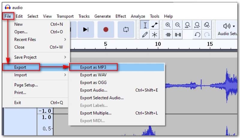Screen dimensions: 240x138
Task: Open the File menu
Action: tap(8, 16)
